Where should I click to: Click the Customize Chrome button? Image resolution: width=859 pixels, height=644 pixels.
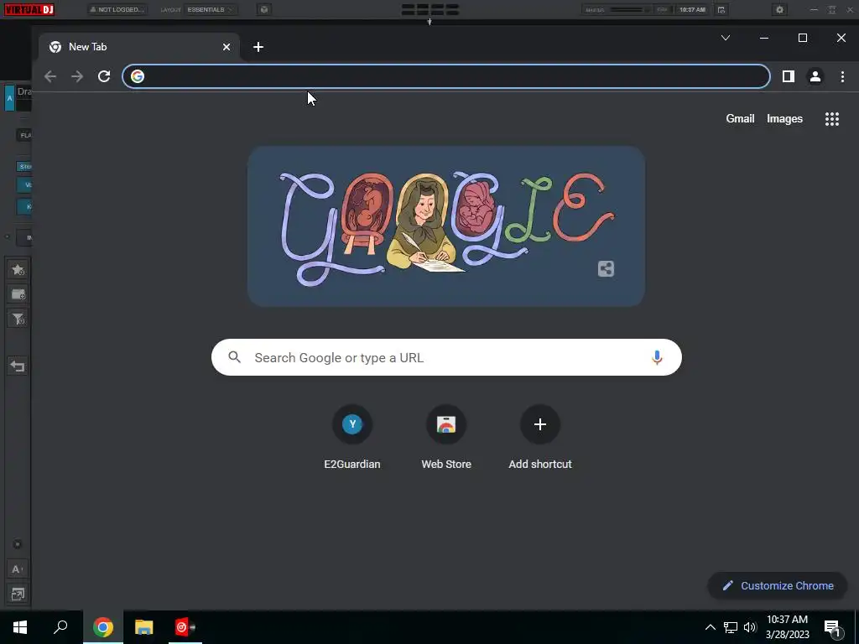click(x=778, y=586)
